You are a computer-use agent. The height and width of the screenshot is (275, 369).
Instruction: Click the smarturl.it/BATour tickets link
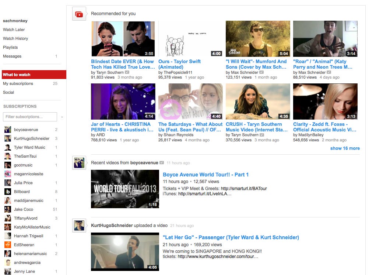[244, 189]
